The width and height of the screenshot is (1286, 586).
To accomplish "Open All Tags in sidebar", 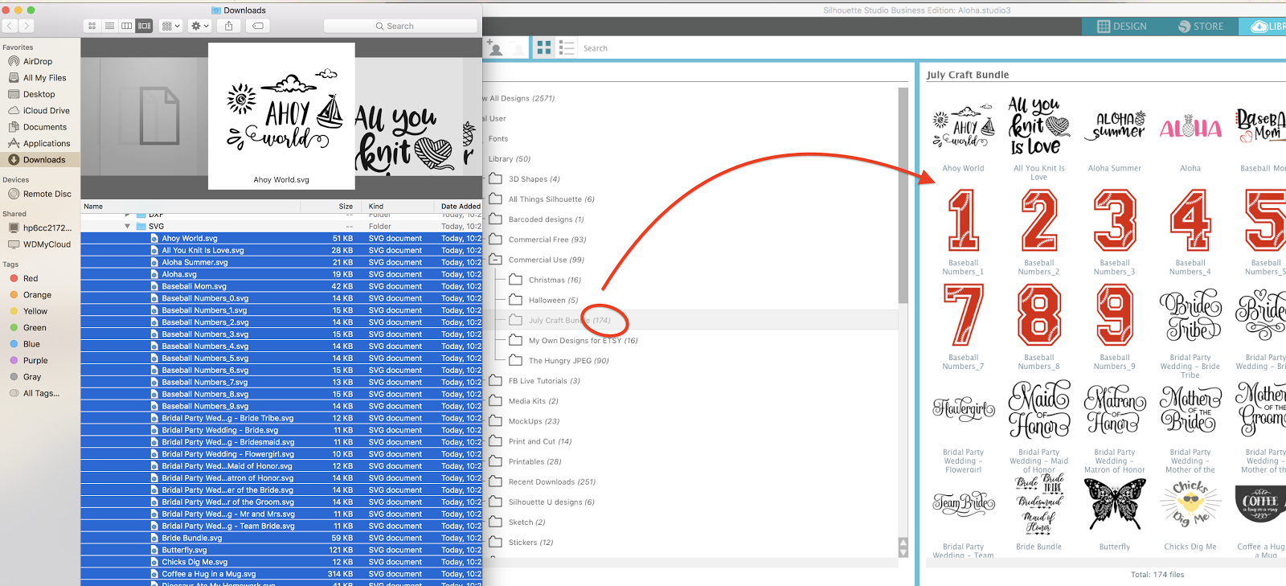I will (x=41, y=393).
